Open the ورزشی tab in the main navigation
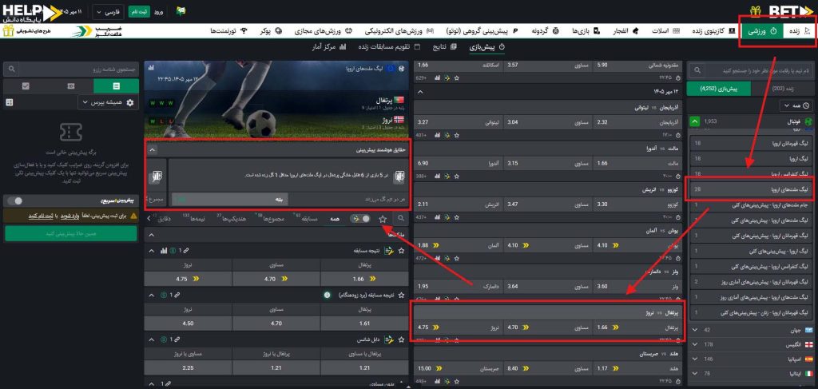 763,31
